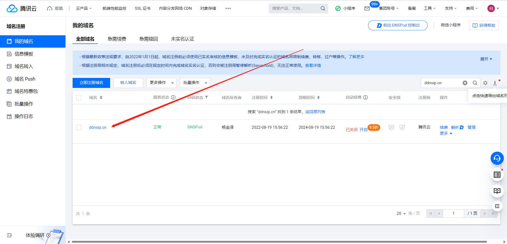This screenshot has height=244, width=507.
Task: Collapse the left sidebar menu
Action: pyautogui.click(x=9, y=235)
